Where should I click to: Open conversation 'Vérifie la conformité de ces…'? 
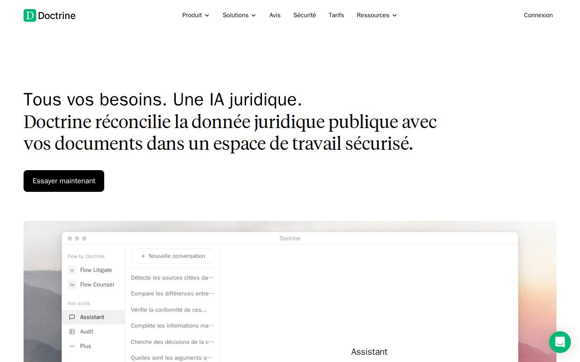point(169,310)
